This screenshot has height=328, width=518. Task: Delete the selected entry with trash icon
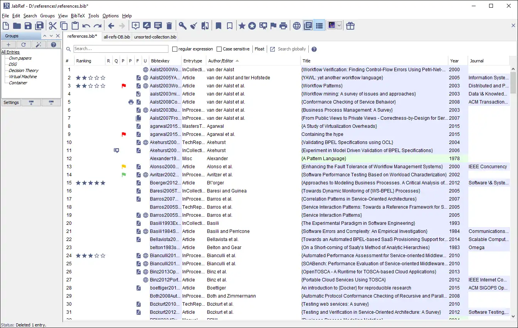(x=169, y=26)
